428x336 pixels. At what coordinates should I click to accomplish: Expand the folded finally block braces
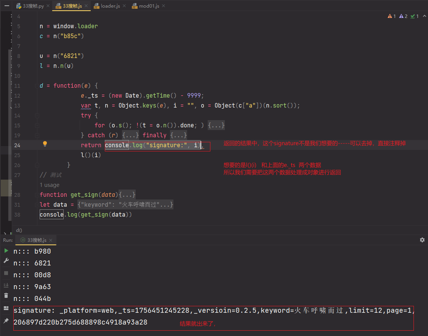click(x=178, y=135)
